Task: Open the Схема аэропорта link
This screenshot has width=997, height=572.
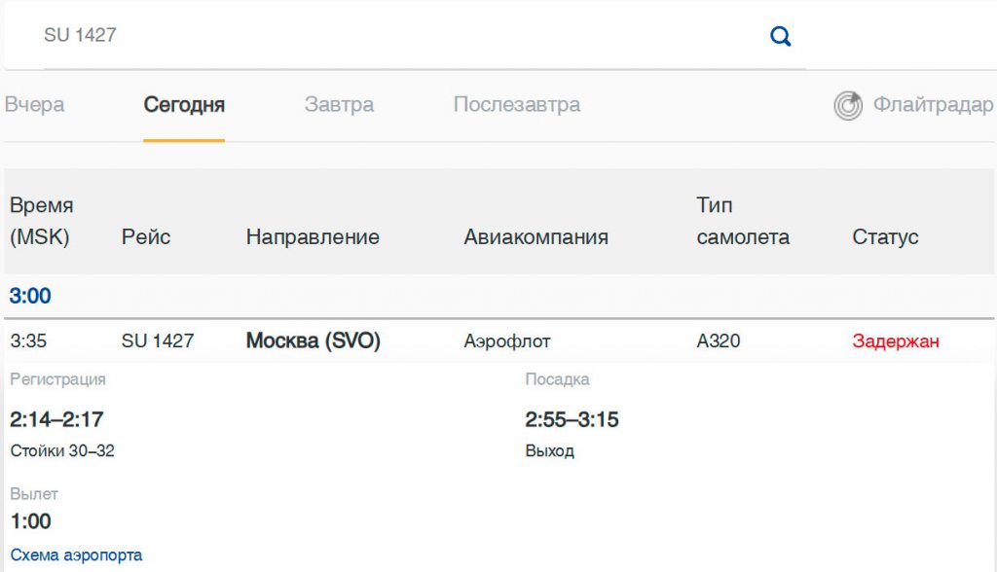Action: pos(76,555)
